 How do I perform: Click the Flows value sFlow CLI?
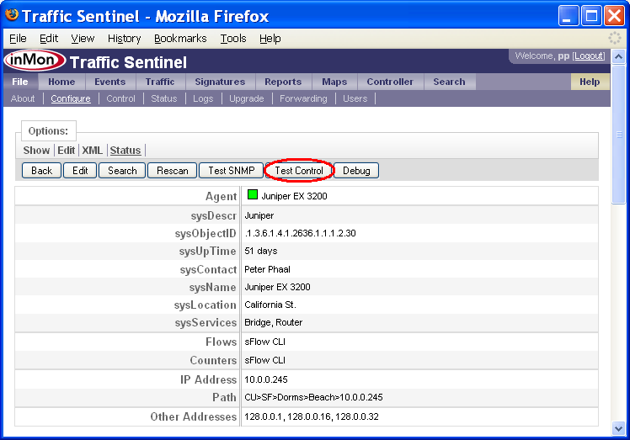(264, 342)
